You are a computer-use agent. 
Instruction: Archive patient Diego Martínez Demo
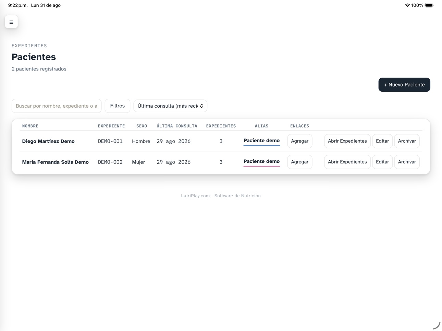(407, 141)
